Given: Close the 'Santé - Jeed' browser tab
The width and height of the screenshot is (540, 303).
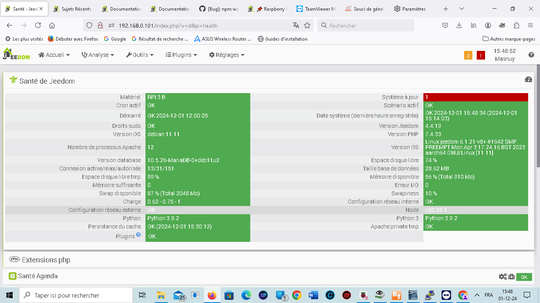Looking at the screenshot, I should click(41, 9).
